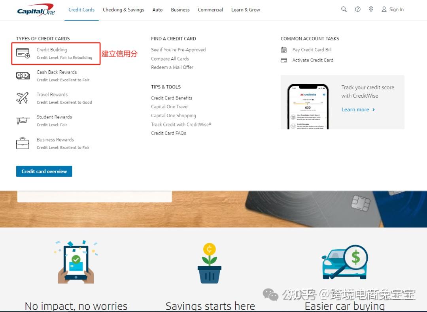Click the Cash Back Rewards money icon
Screen dimensions: 427x312
tap(23, 75)
